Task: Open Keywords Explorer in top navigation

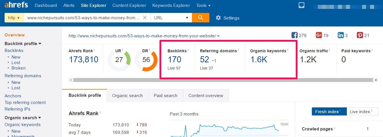Action: coord(171,5)
